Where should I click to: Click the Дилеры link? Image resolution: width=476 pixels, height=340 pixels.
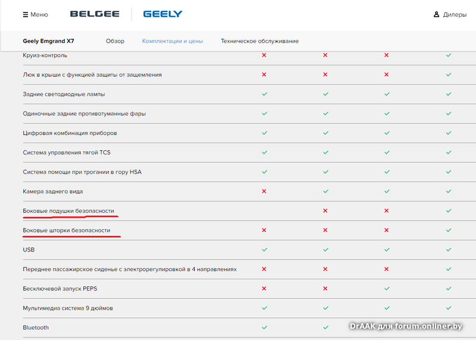point(455,14)
